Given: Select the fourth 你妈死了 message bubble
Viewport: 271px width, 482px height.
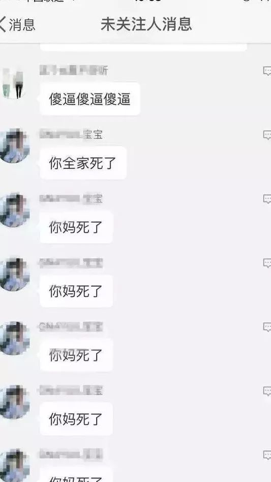Looking at the screenshot, I should point(76,418).
